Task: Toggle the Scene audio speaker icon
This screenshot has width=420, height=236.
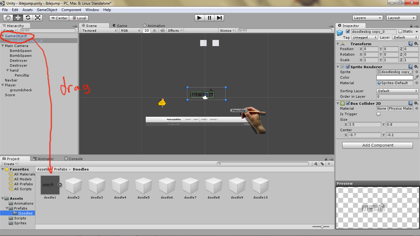Action: point(162,30)
